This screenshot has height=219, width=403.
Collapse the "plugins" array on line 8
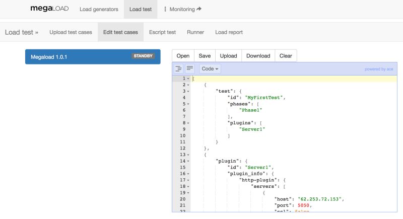tap(188, 123)
